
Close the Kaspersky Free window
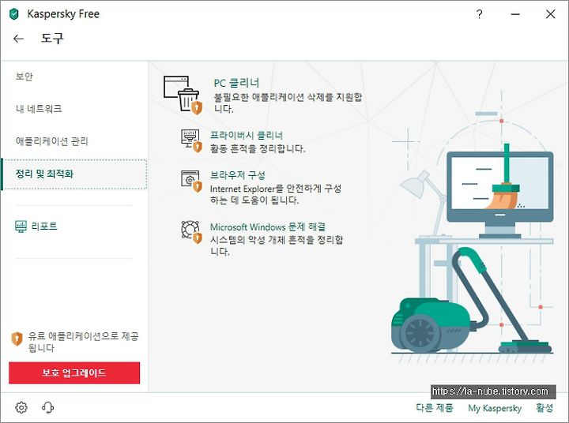click(551, 14)
